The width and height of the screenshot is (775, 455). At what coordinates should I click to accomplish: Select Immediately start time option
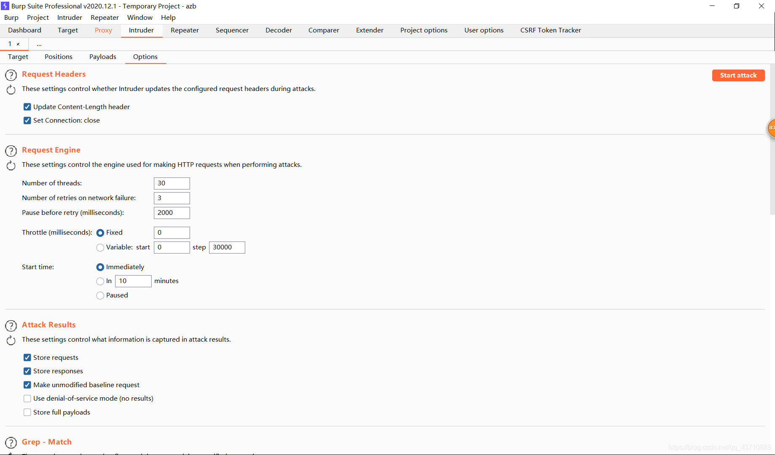[100, 268]
